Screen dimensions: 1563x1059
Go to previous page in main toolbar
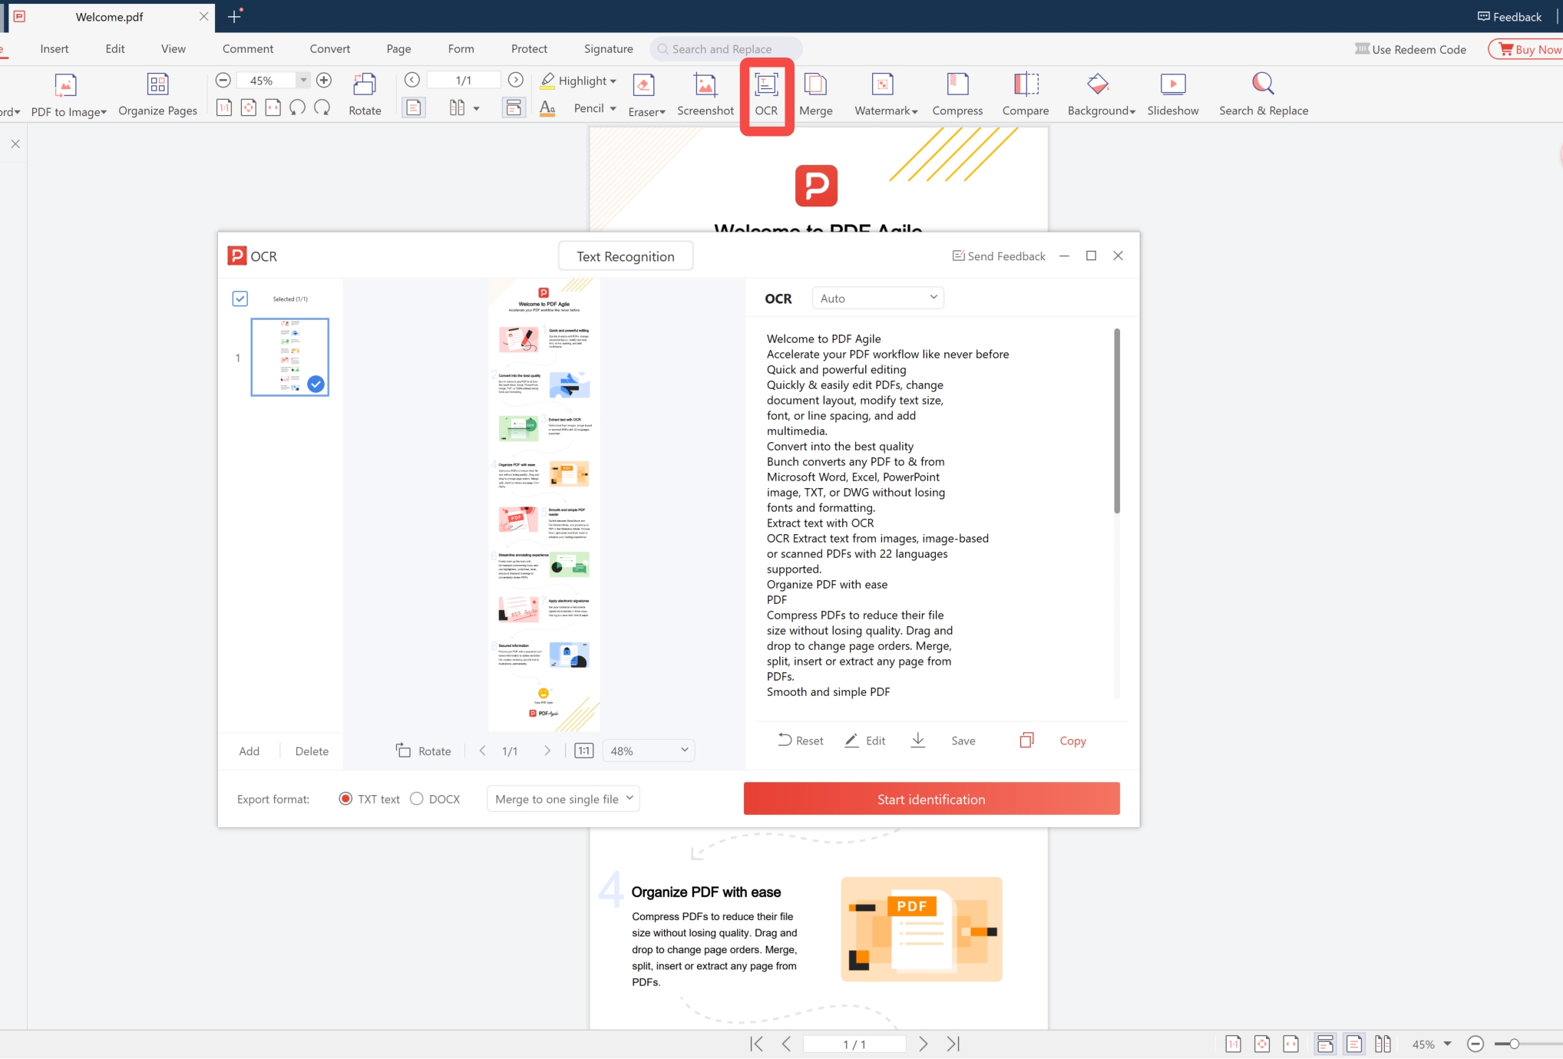click(412, 81)
